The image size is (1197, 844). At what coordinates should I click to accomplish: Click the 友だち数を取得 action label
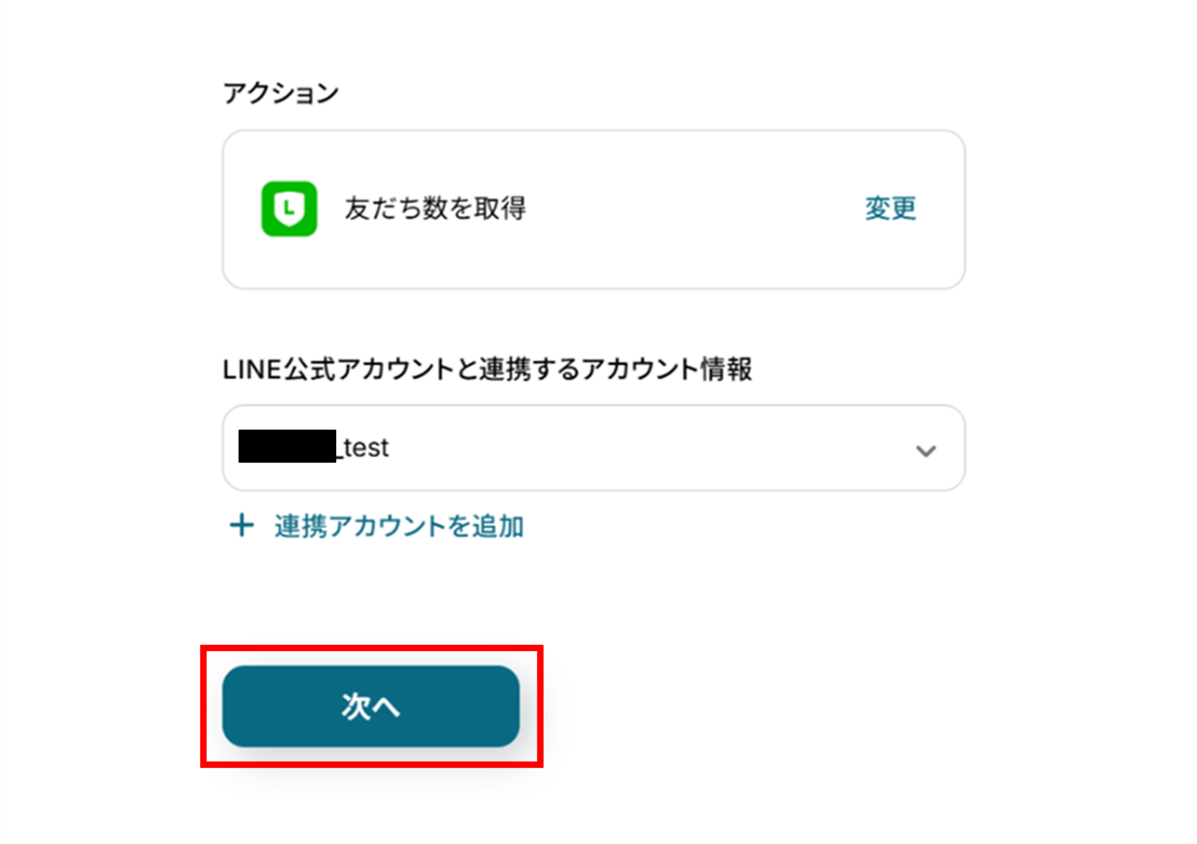[x=435, y=209]
